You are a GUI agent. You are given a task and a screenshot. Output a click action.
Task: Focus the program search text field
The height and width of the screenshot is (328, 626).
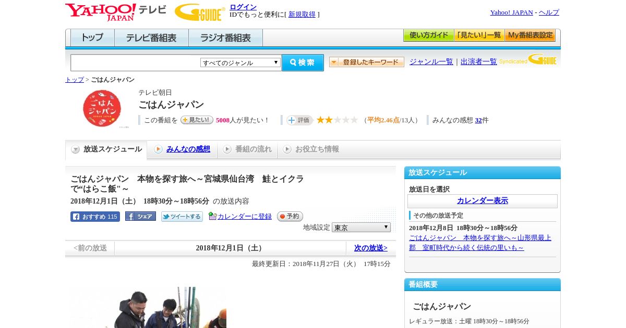[x=135, y=62]
